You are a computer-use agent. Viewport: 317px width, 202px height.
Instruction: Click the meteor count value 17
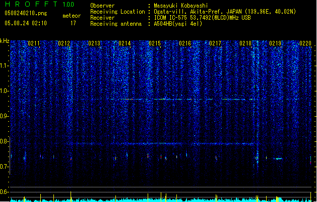point(73,23)
